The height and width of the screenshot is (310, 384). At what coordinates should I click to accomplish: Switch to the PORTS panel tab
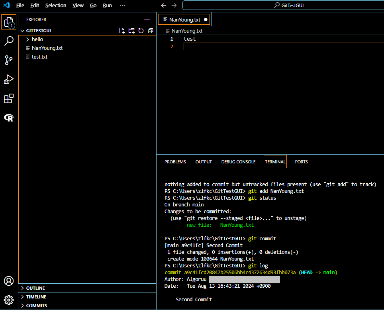click(x=301, y=162)
